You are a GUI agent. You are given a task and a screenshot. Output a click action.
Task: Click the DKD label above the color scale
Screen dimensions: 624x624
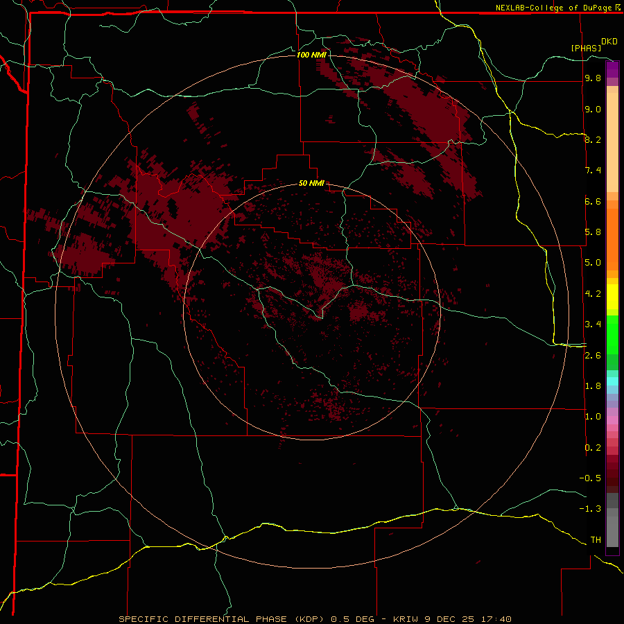[609, 42]
